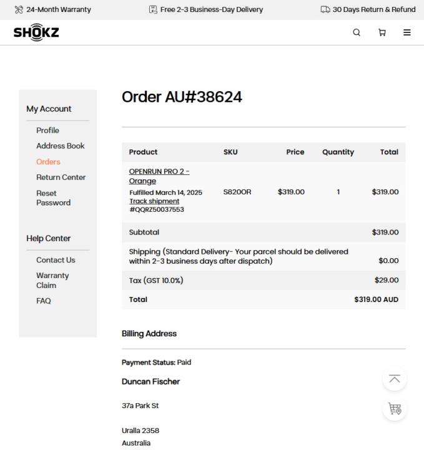Viewport: 424px width, 450px height.
Task: Select Orders in the sidebar
Action: (48, 162)
